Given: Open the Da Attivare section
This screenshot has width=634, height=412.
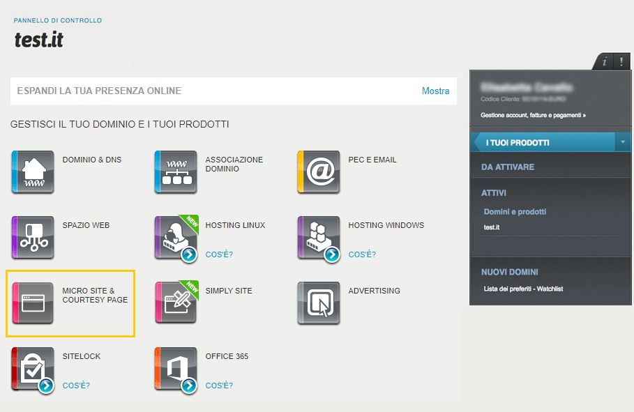Looking at the screenshot, I should (508, 167).
